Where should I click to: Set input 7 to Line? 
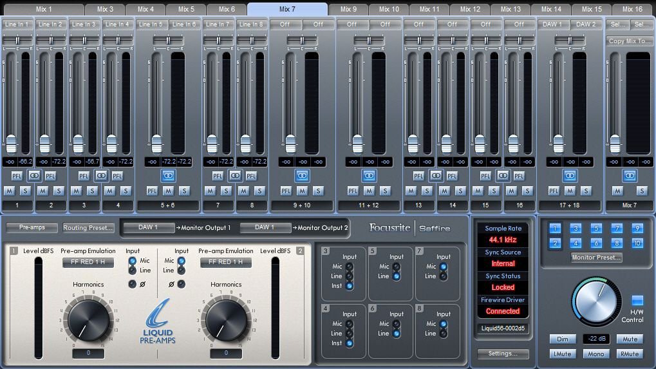tap(444, 276)
